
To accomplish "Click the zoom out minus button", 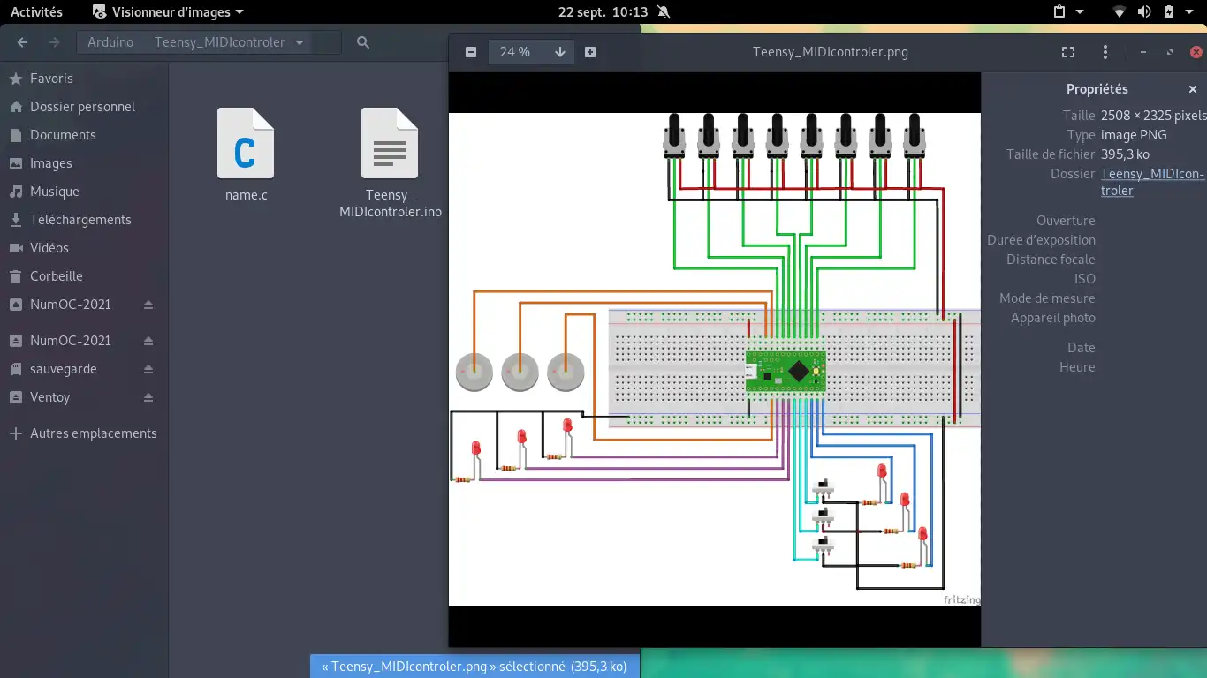I will click(x=471, y=52).
